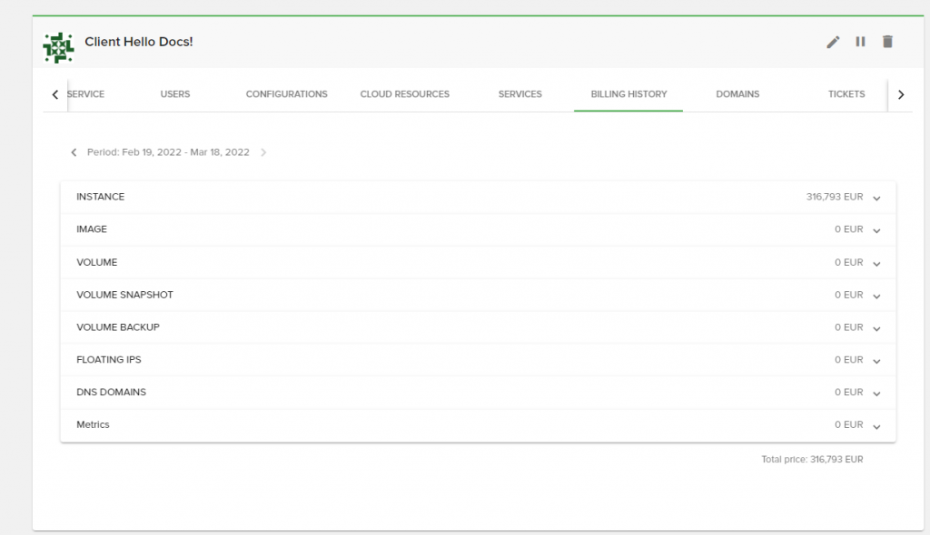Image resolution: width=930 pixels, height=535 pixels.
Task: Expand the VOLUME SNAPSHOT row chevron
Action: tap(876, 297)
